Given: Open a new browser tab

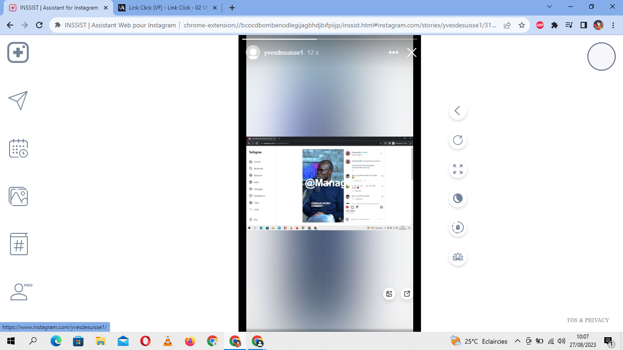Looking at the screenshot, I should pyautogui.click(x=232, y=8).
